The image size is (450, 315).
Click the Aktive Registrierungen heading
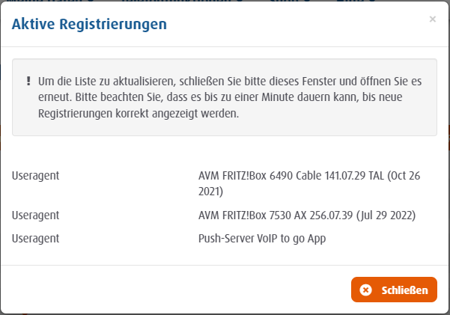88,25
